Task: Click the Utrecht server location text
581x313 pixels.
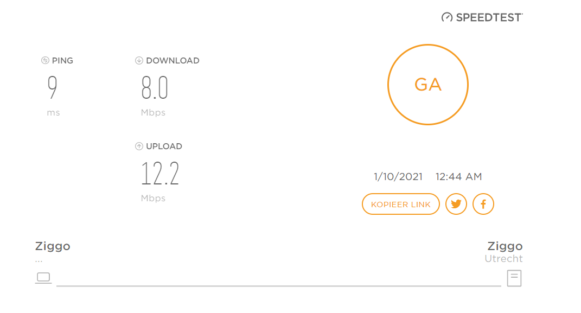Action: 503,259
